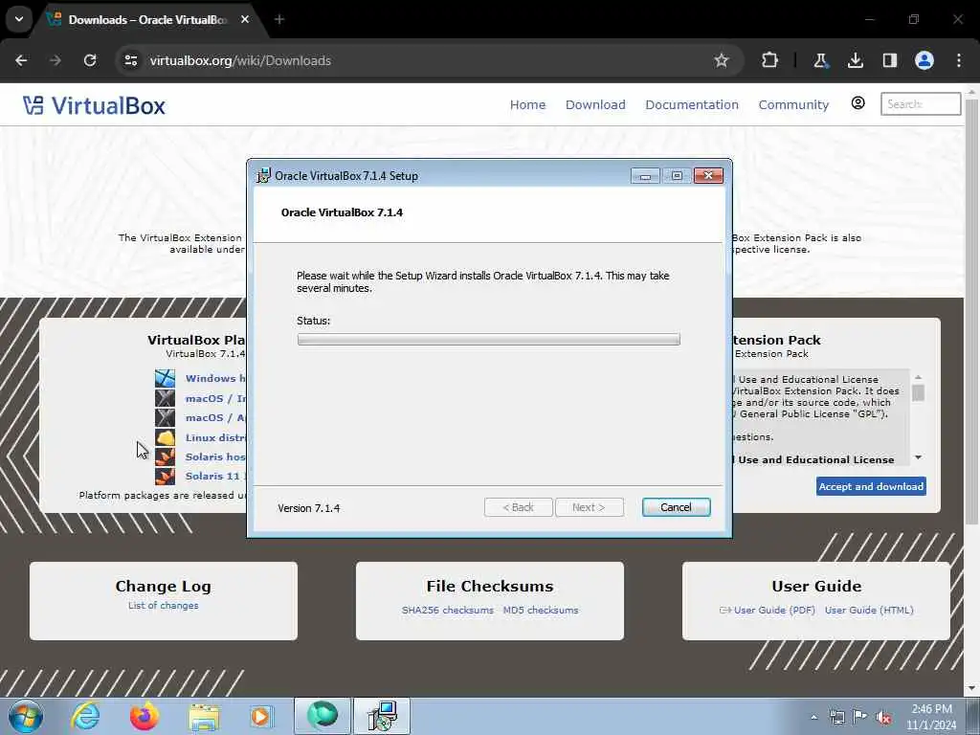Go back one page in browser

(x=21, y=60)
